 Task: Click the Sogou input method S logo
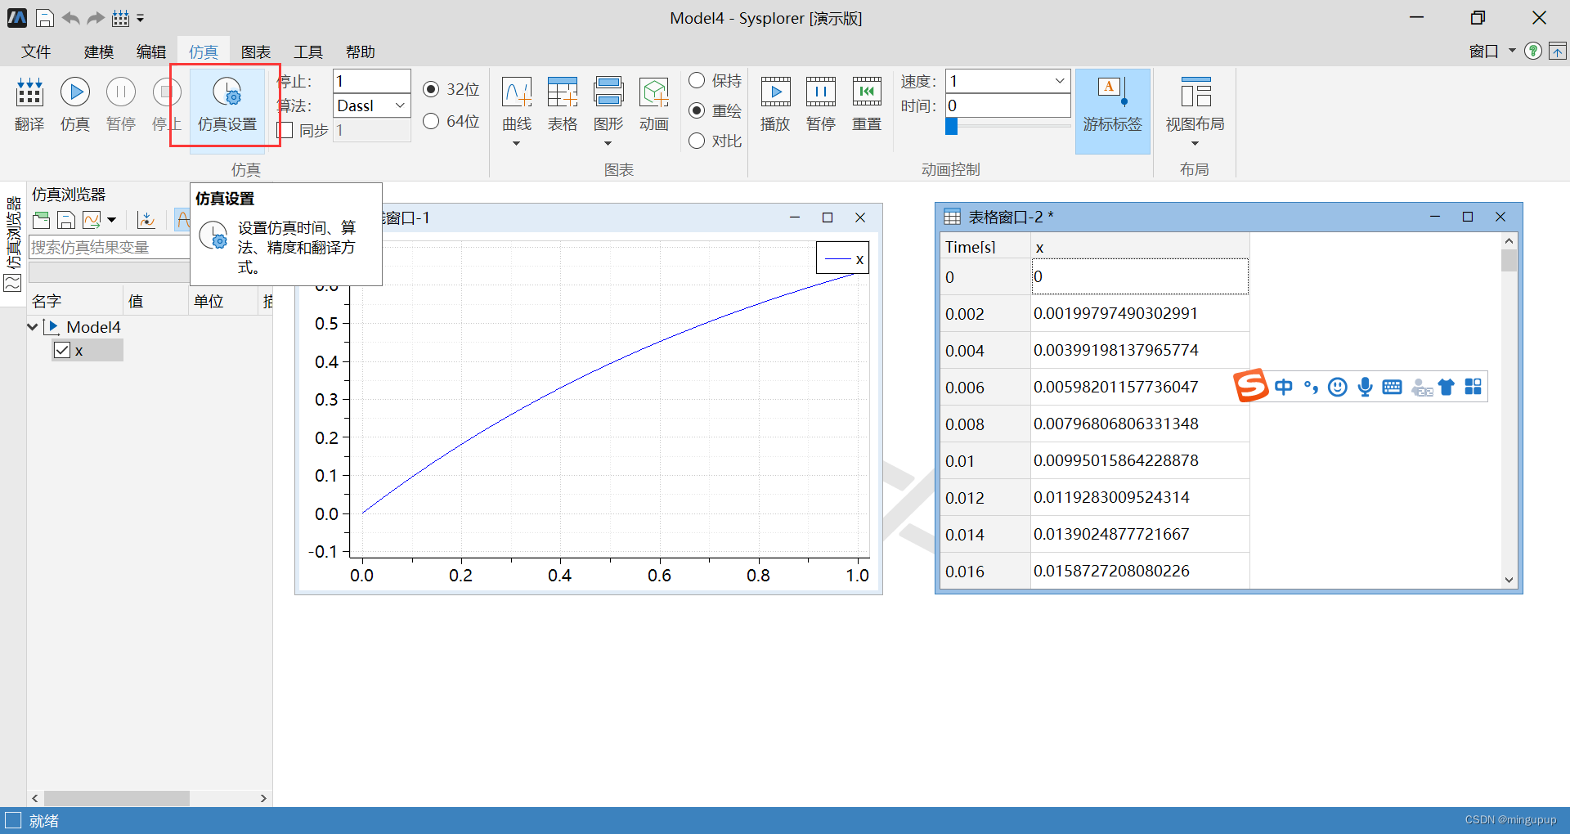pyautogui.click(x=1251, y=386)
